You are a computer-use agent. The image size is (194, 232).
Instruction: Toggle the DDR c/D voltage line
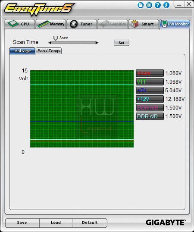[150, 116]
